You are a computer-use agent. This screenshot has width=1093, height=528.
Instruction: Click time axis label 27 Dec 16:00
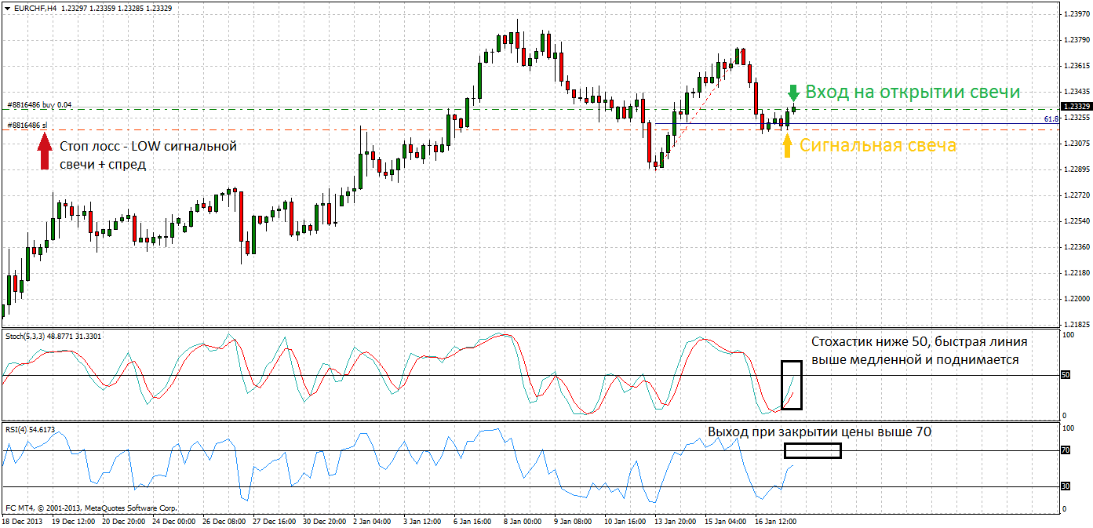coord(275,521)
